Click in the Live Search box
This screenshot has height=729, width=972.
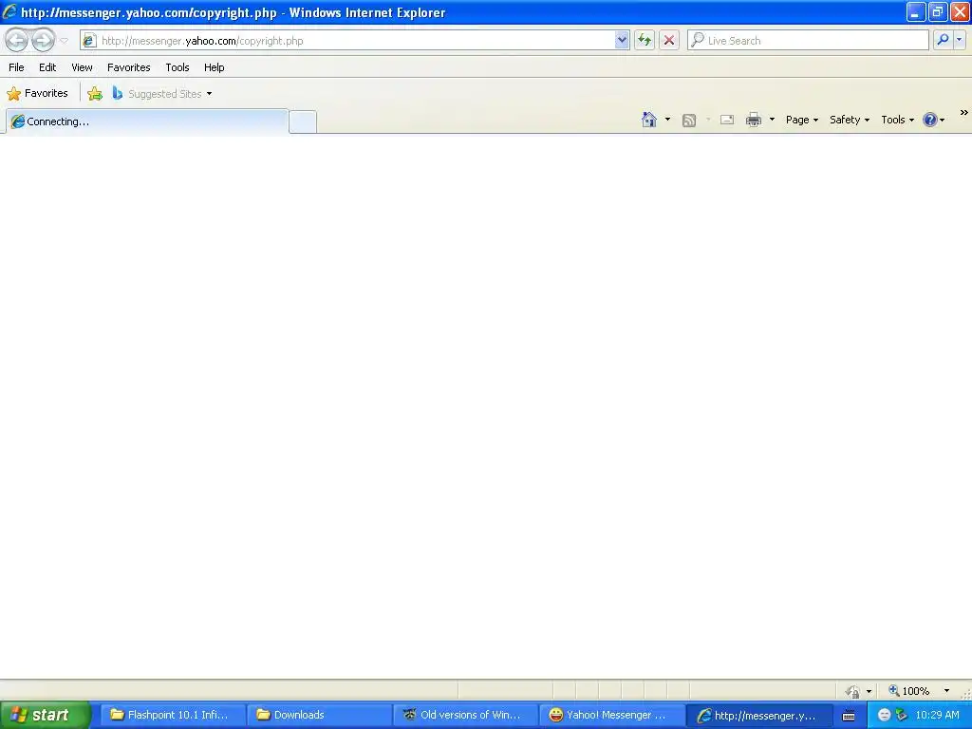tap(808, 40)
